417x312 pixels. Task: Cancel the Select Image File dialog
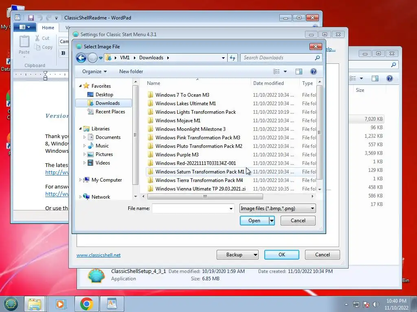298,221
